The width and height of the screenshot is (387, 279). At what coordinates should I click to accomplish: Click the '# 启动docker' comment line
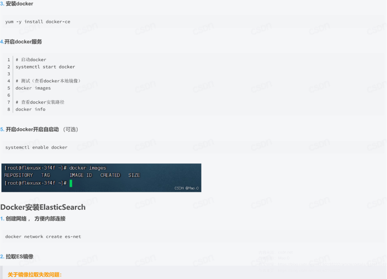tap(31, 60)
